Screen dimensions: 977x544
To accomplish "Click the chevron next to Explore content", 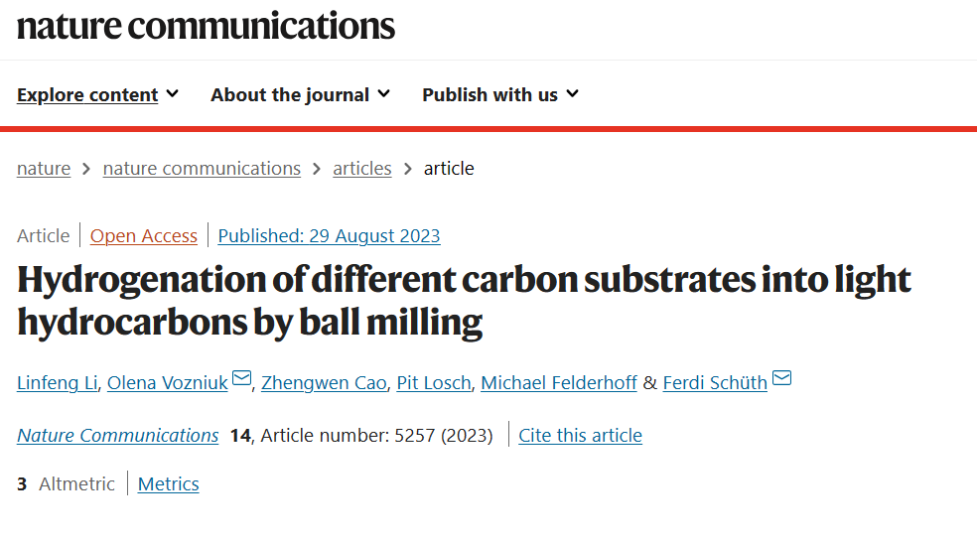I will [x=173, y=94].
